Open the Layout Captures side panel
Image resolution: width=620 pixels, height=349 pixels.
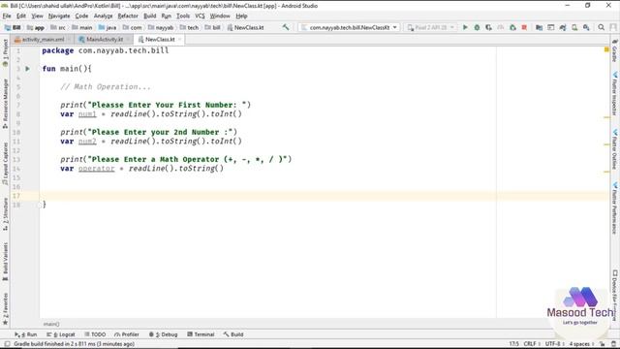pyautogui.click(x=5, y=163)
